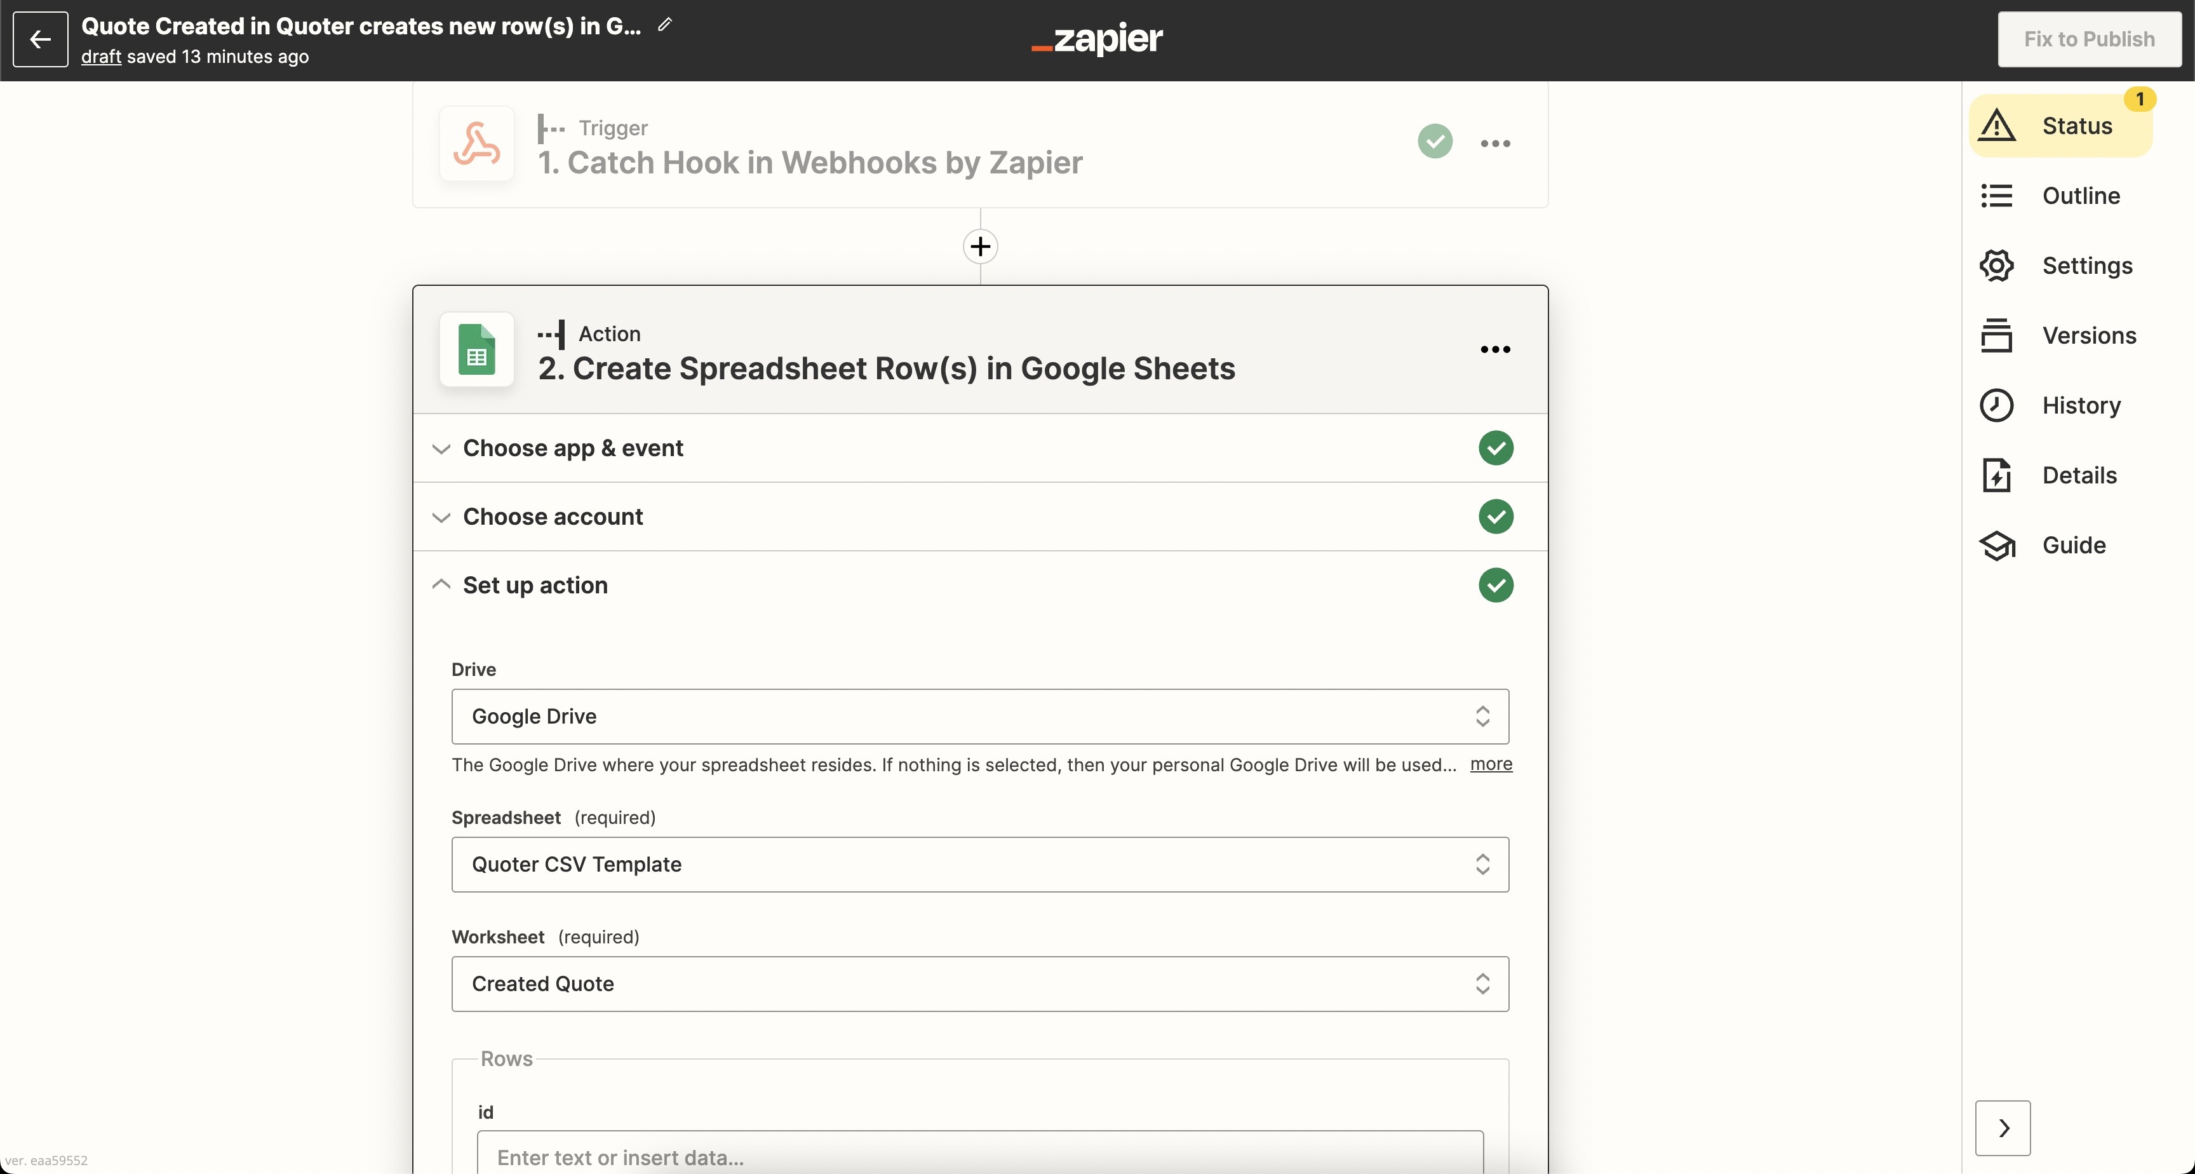The image size is (2195, 1174).
Task: Click the Google Sheets app icon
Action: [x=476, y=349]
